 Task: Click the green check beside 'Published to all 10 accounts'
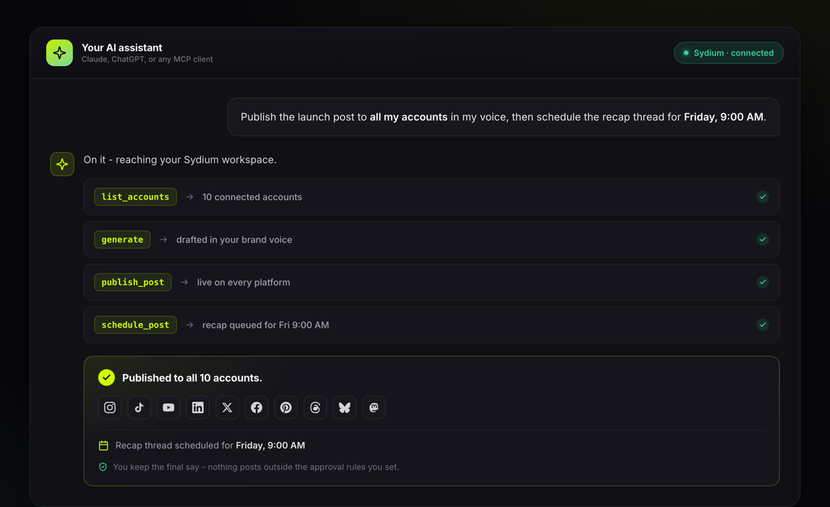(107, 378)
